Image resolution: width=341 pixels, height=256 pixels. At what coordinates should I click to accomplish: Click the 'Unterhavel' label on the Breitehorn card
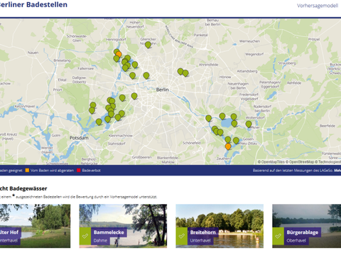coord(200,240)
